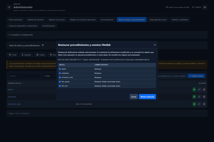Run the outbound procedure play icon
The width and height of the screenshot is (214, 142).
tap(194, 97)
